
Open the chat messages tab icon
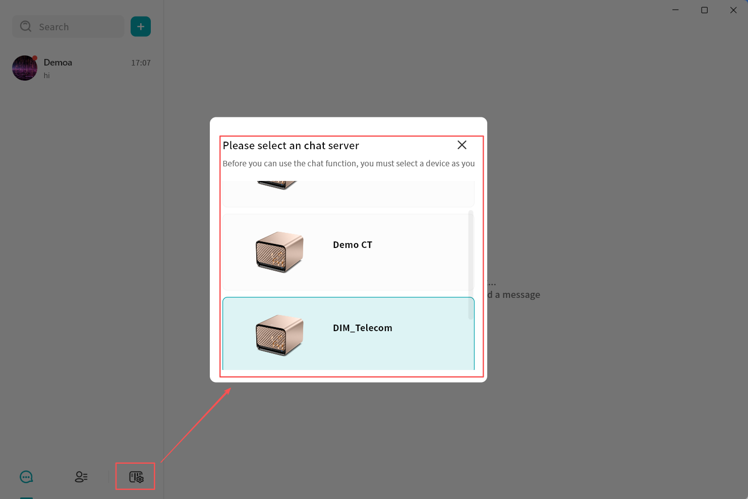(26, 477)
